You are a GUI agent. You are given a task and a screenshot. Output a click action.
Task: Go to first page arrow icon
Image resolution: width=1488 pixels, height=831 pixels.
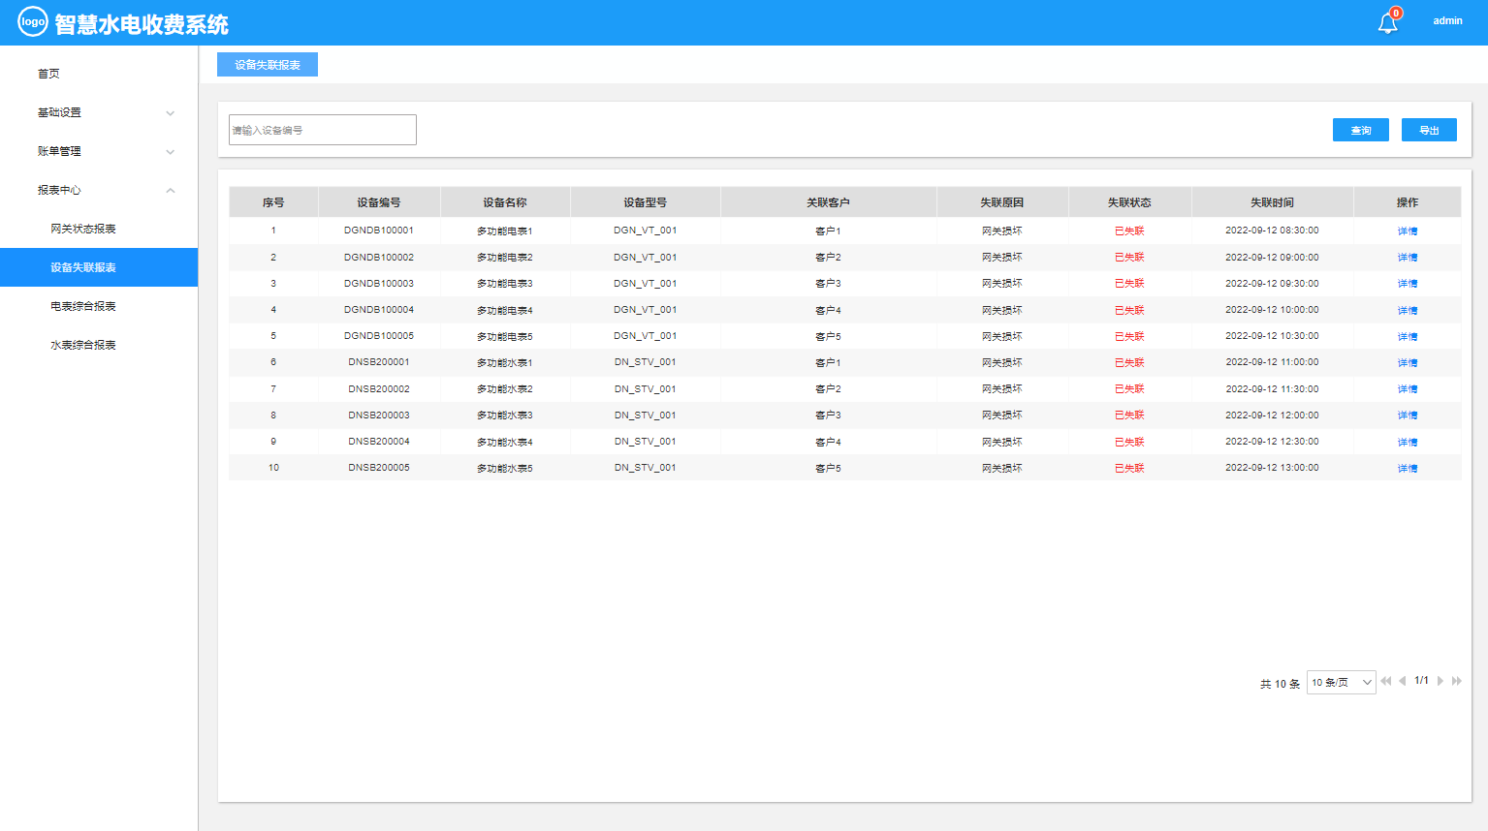click(x=1386, y=681)
